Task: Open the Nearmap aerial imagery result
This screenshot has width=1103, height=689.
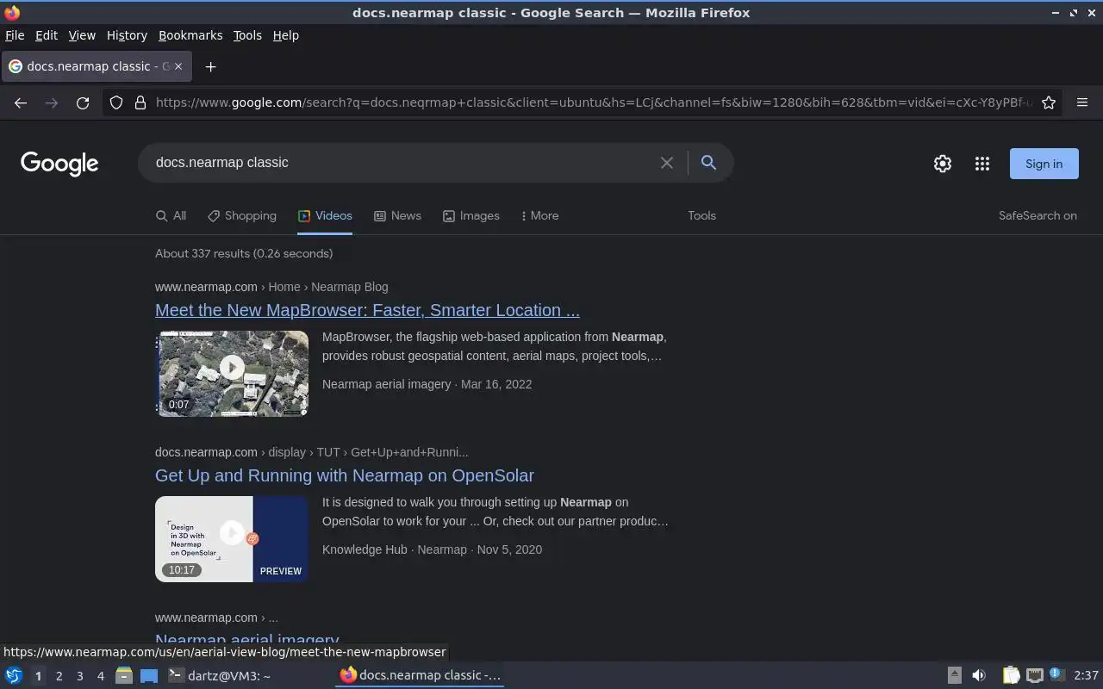Action: 247,640
